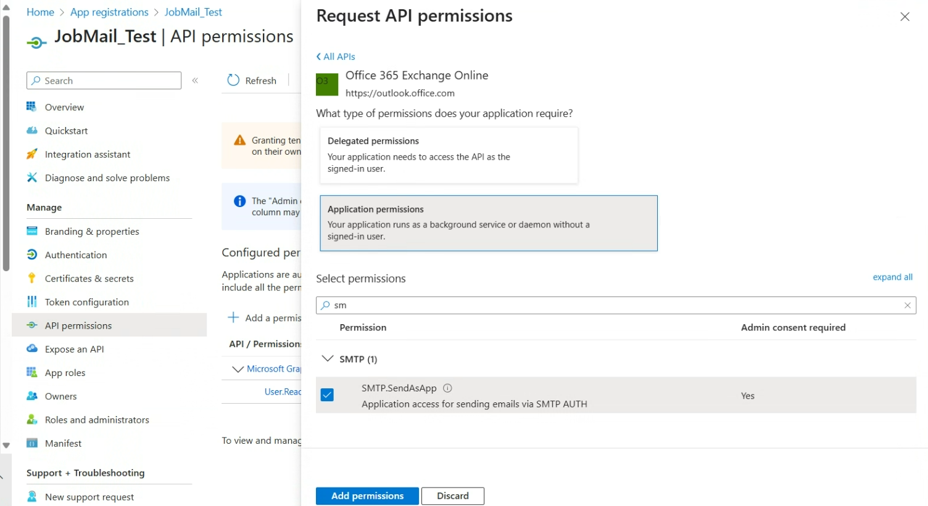
Task: Click the sidebar scrollbar up arrow
Action: tap(6, 7)
